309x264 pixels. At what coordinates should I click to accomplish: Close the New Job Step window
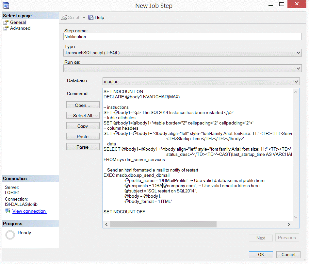coord(297,4)
